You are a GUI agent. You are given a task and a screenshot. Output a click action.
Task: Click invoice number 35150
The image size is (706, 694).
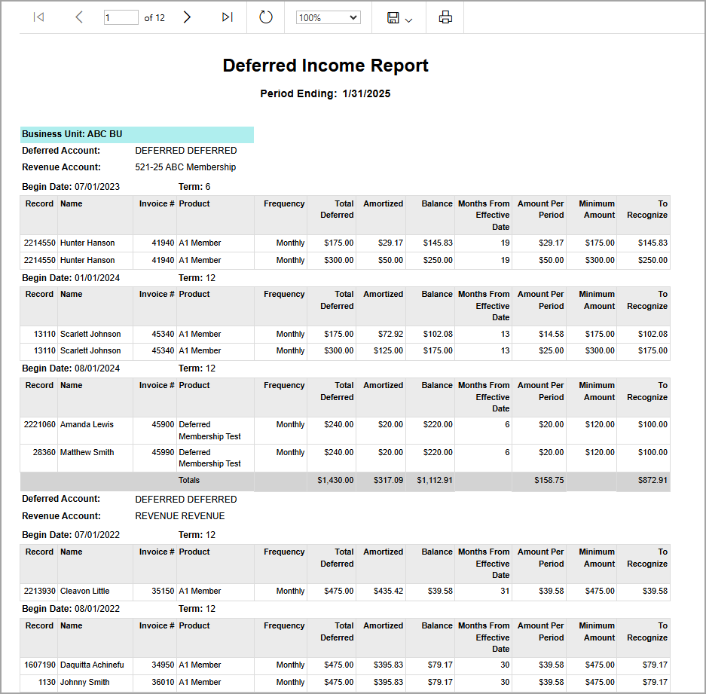click(163, 591)
